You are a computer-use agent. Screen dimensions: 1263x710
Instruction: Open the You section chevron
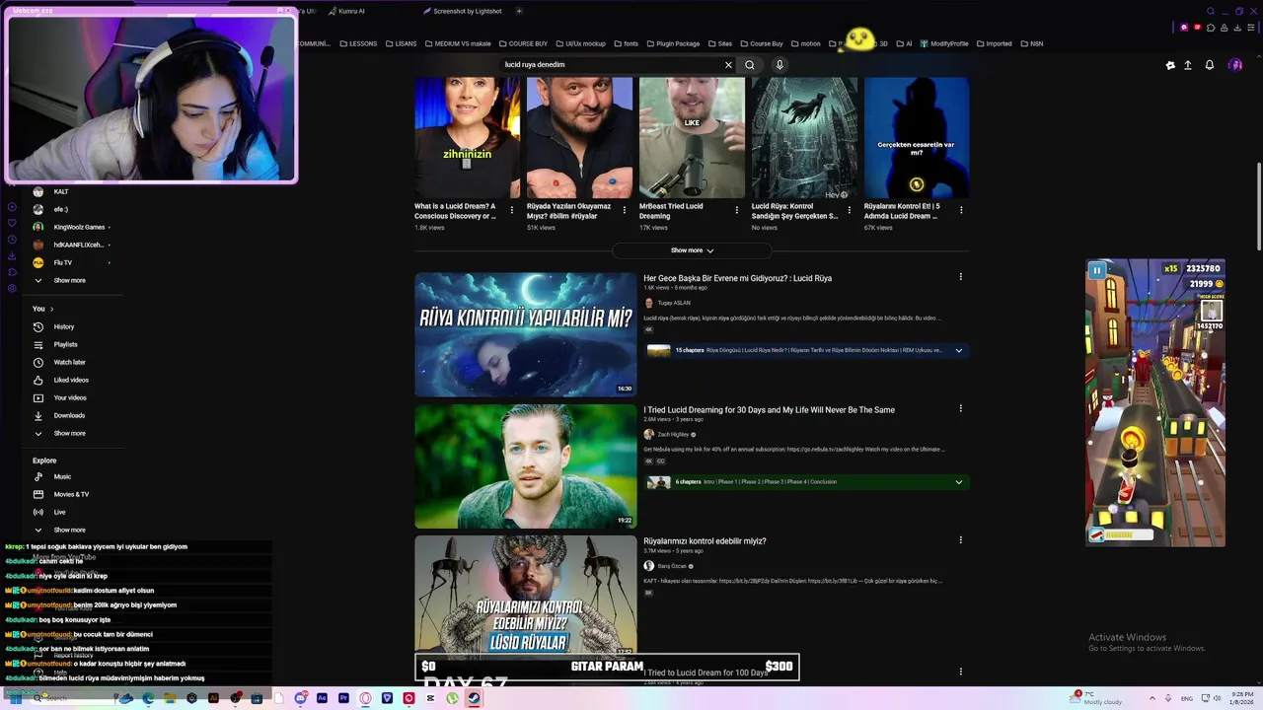coord(51,309)
